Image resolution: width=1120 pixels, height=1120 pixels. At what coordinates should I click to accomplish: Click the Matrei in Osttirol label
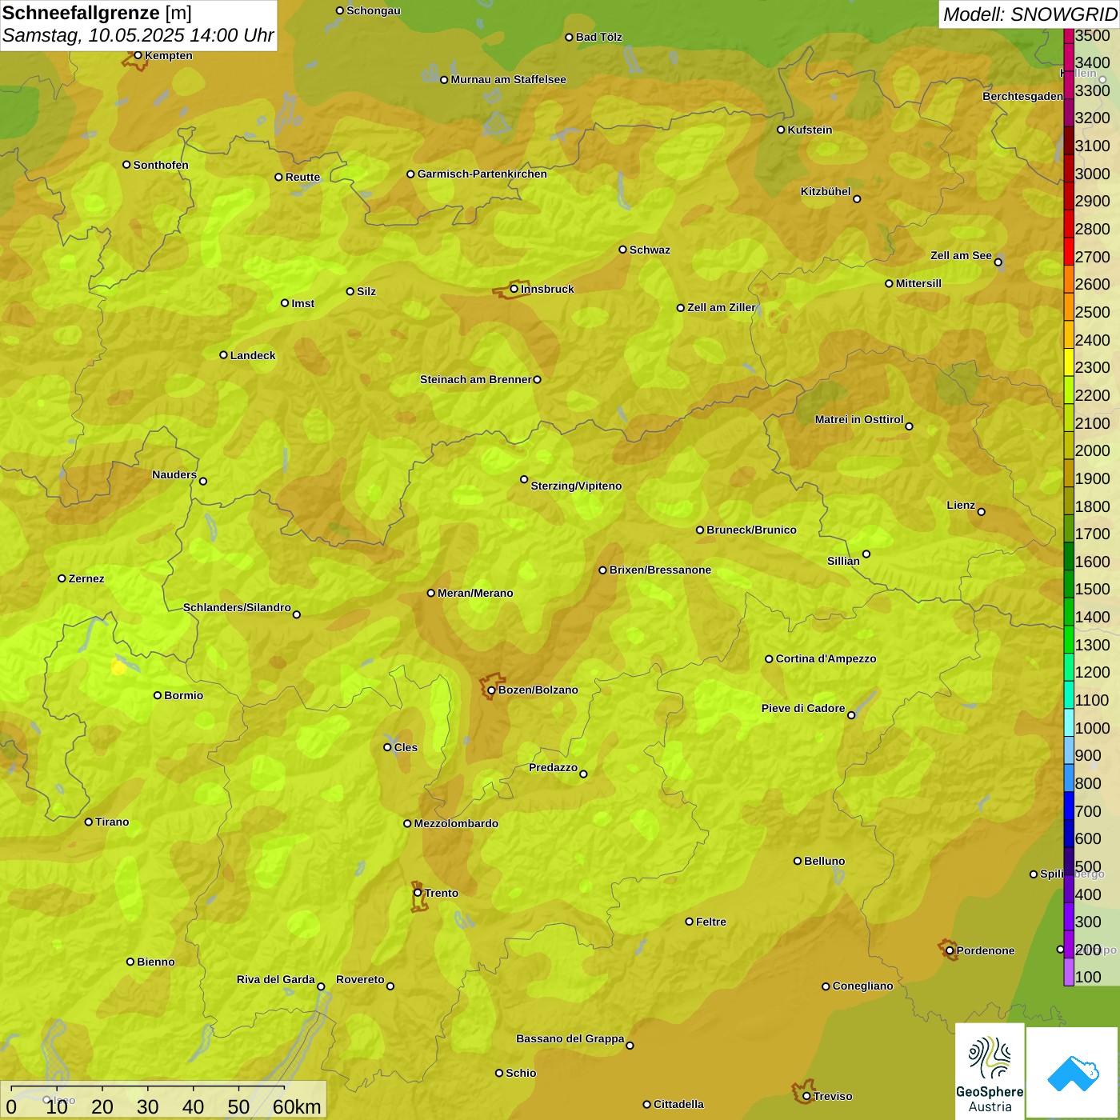pos(859,419)
